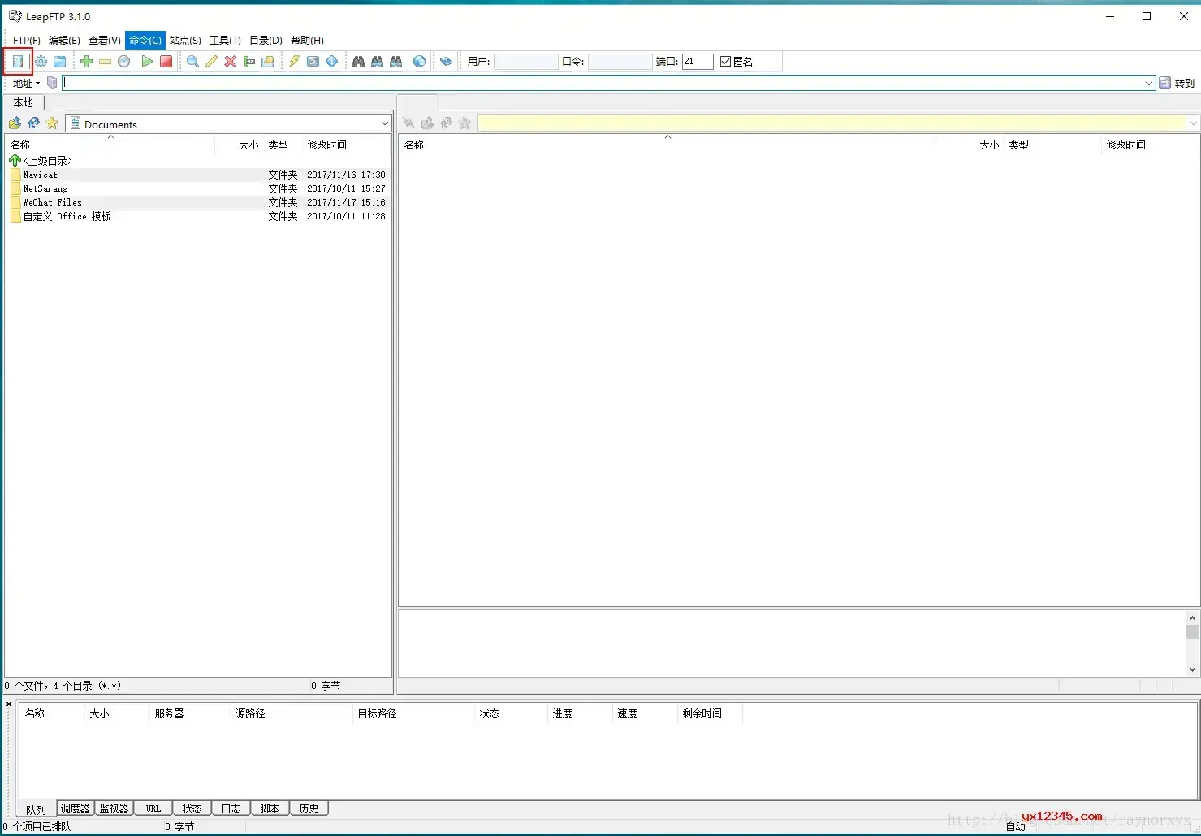The image size is (1201, 836).
Task: Expand the address bar history dropdown
Action: coord(1149,83)
